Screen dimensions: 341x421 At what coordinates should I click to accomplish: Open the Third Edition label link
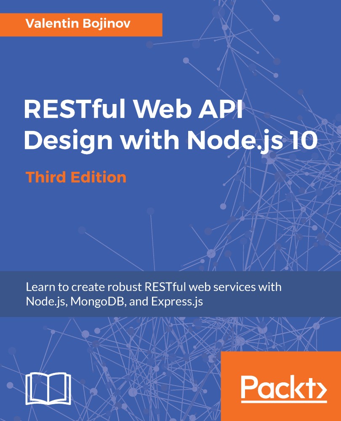pos(76,177)
